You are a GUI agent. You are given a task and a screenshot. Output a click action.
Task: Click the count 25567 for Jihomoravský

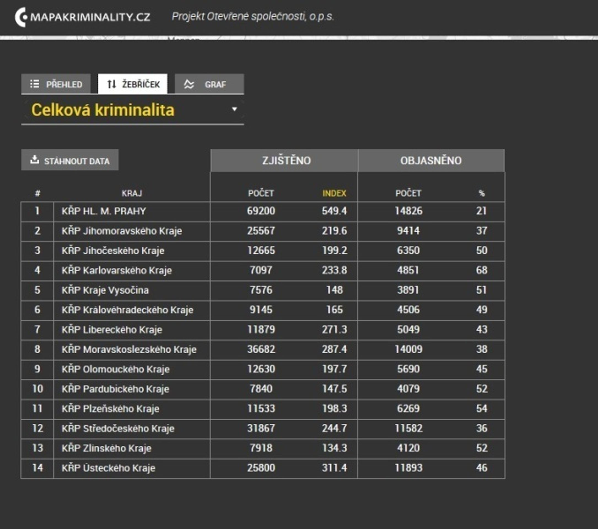tap(261, 231)
